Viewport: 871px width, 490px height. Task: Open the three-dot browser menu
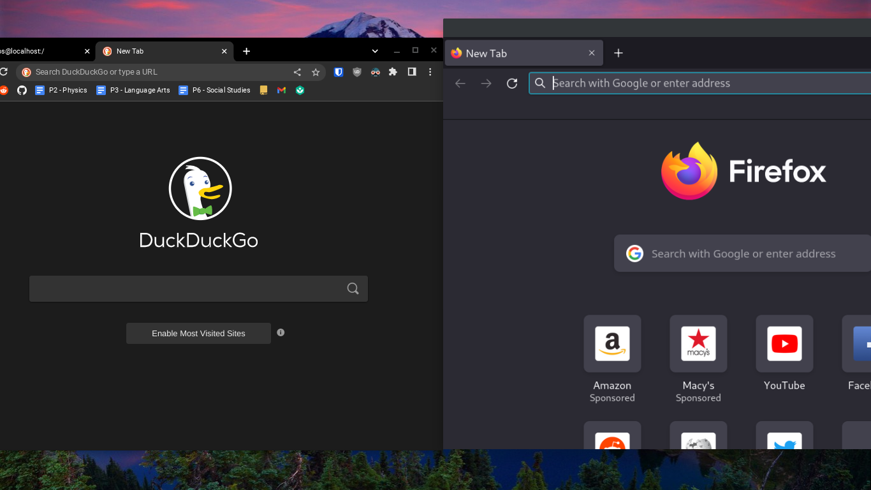430,72
